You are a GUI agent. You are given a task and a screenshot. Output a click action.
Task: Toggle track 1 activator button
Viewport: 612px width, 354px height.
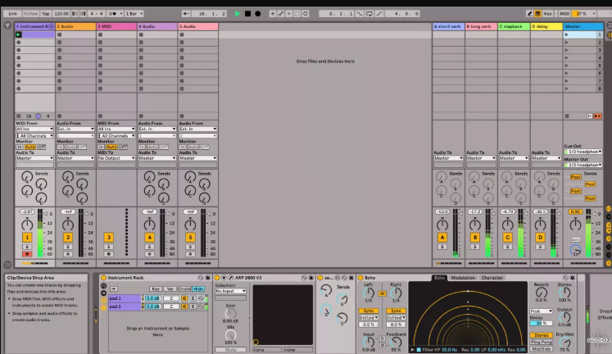(27, 238)
